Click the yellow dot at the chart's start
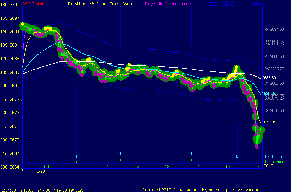The image size is (291, 192). (x=23, y=24)
